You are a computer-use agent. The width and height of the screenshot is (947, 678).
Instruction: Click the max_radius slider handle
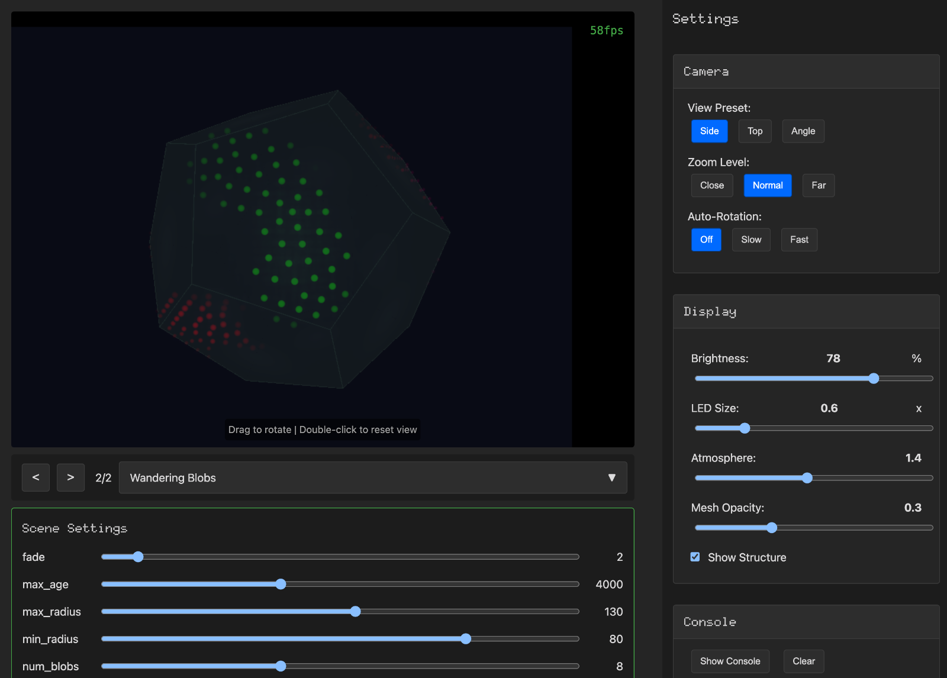(355, 612)
